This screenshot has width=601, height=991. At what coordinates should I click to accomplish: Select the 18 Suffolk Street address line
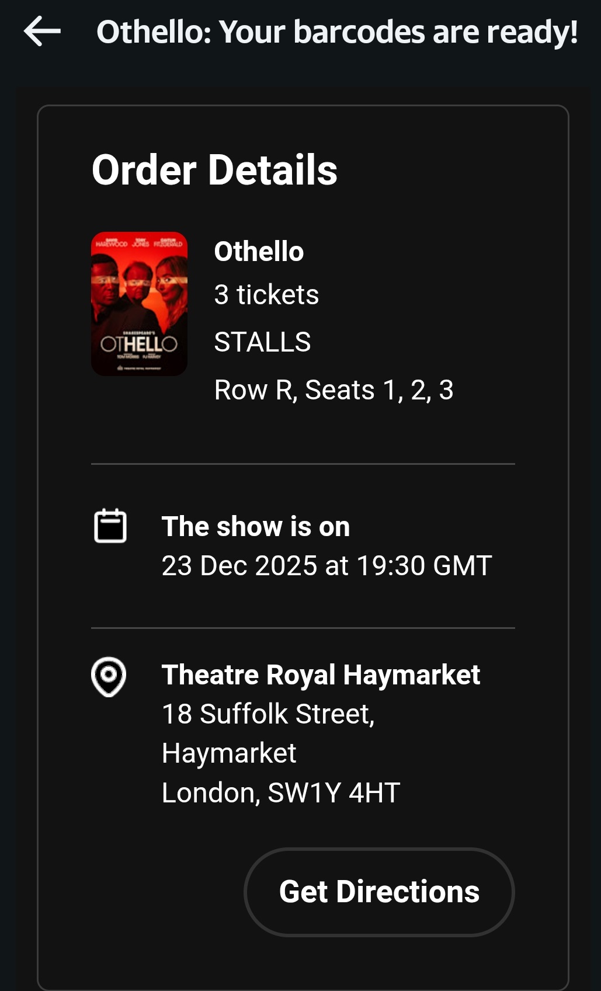[x=268, y=714]
